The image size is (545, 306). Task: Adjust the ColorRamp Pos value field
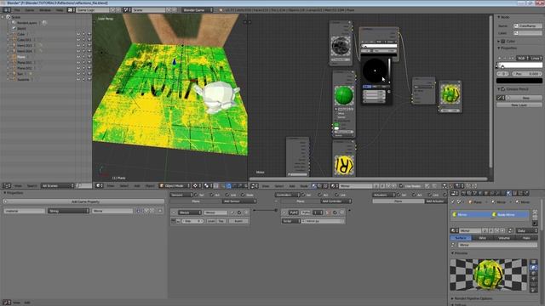[x=527, y=74]
